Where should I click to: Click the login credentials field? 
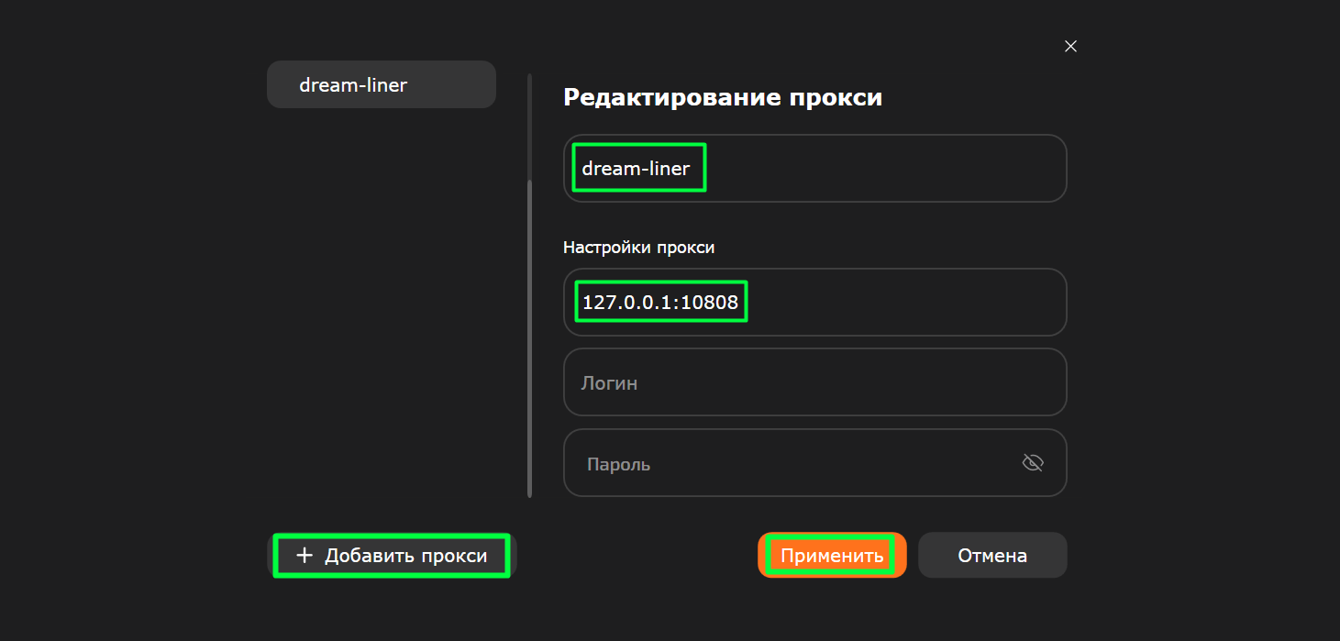click(x=814, y=382)
